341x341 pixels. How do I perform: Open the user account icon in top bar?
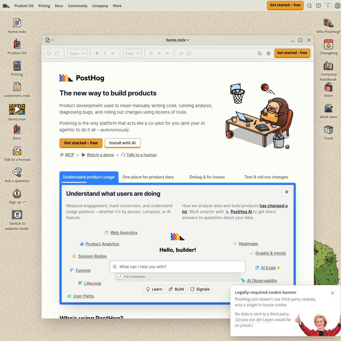pos(338,6)
